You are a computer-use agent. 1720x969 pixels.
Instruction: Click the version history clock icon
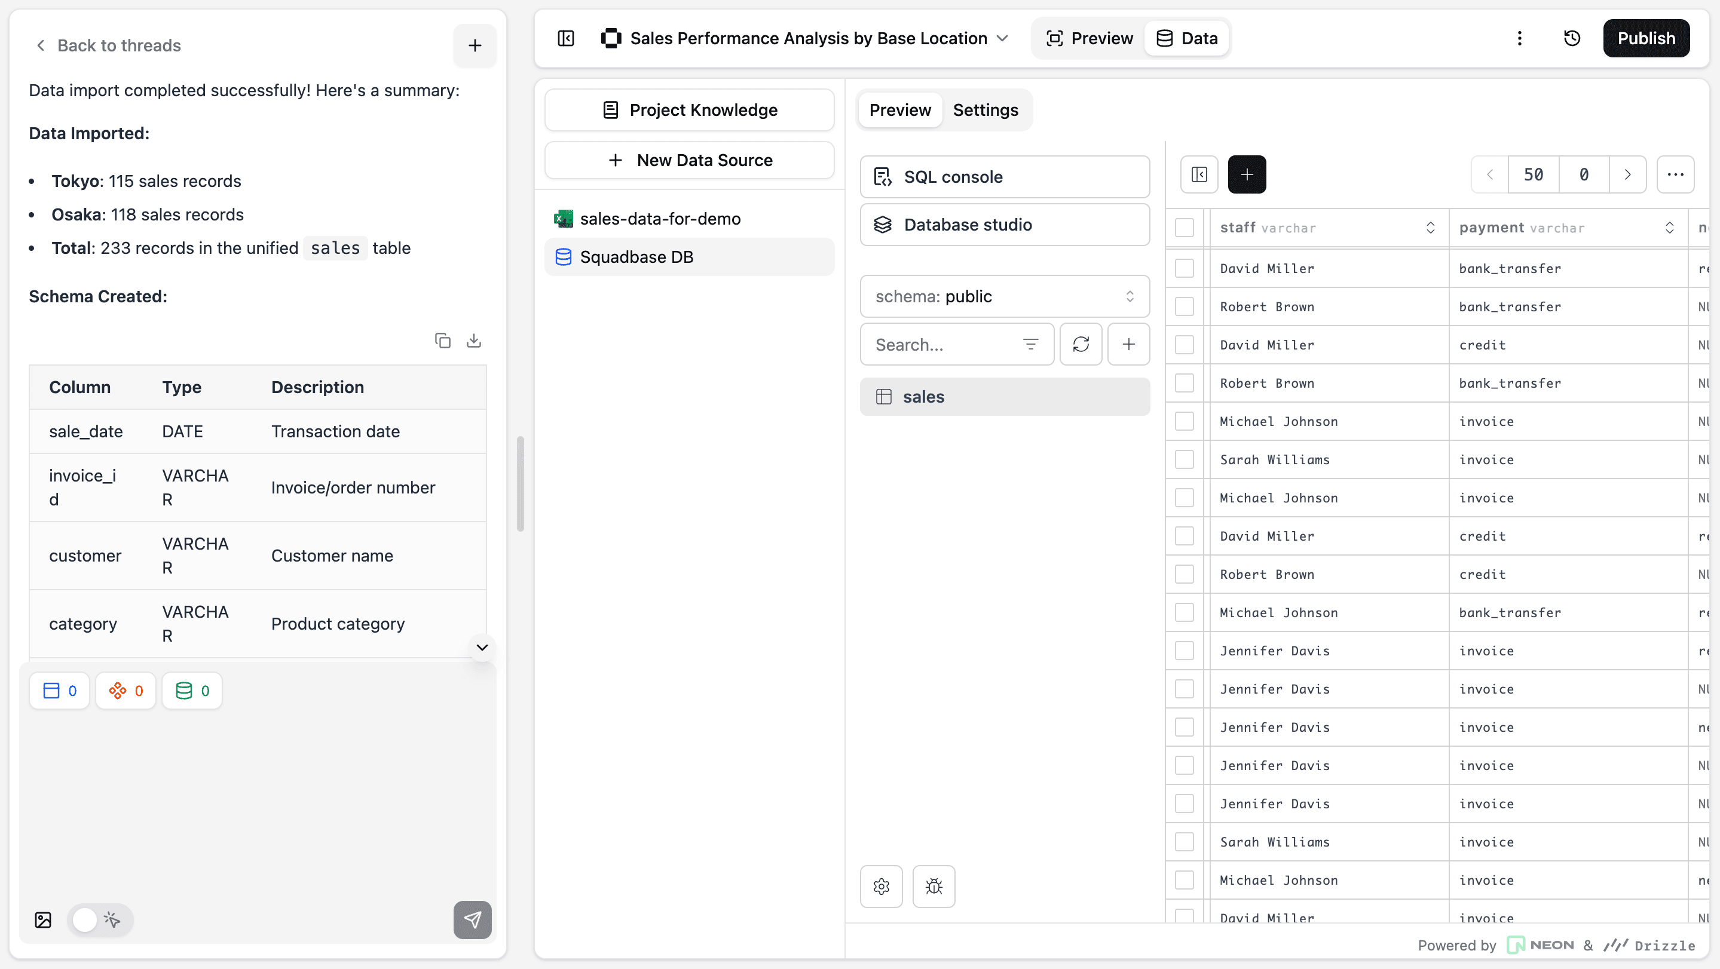(1572, 38)
